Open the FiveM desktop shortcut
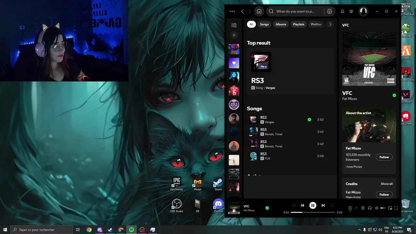 tap(406, 52)
